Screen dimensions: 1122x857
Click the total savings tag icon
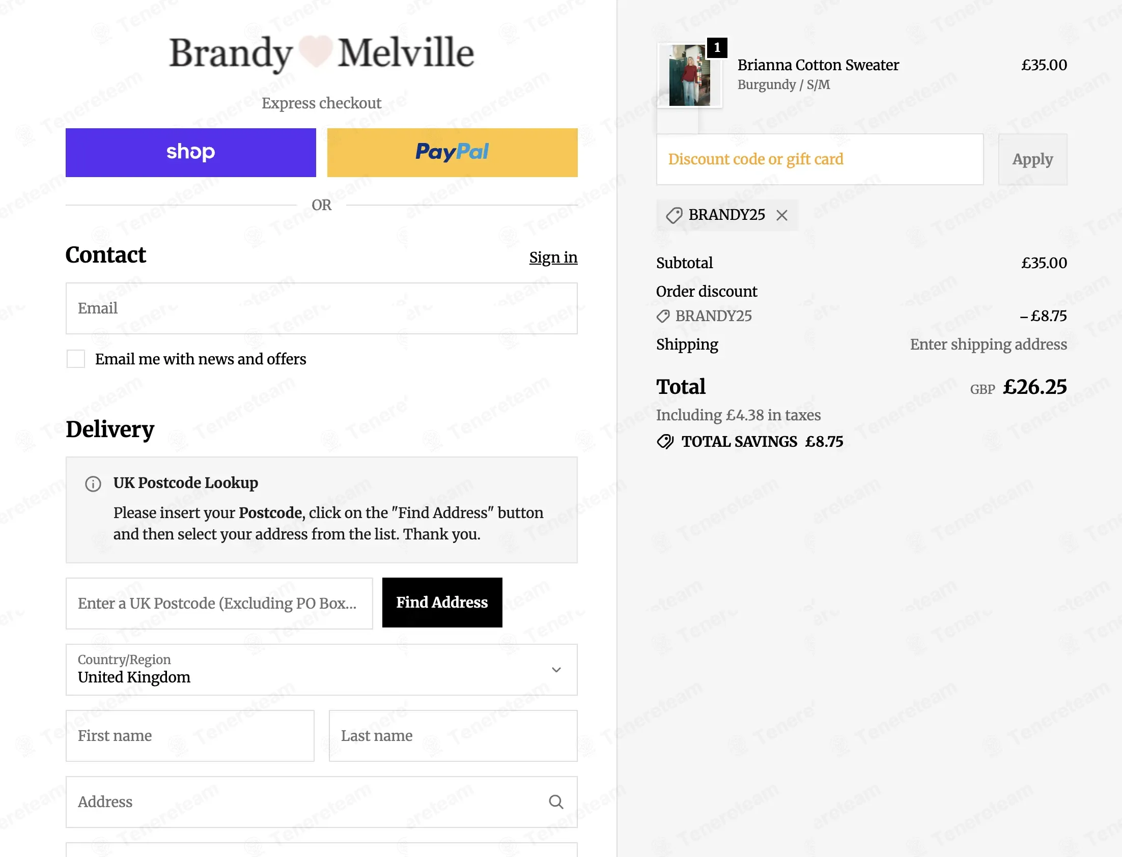click(665, 441)
